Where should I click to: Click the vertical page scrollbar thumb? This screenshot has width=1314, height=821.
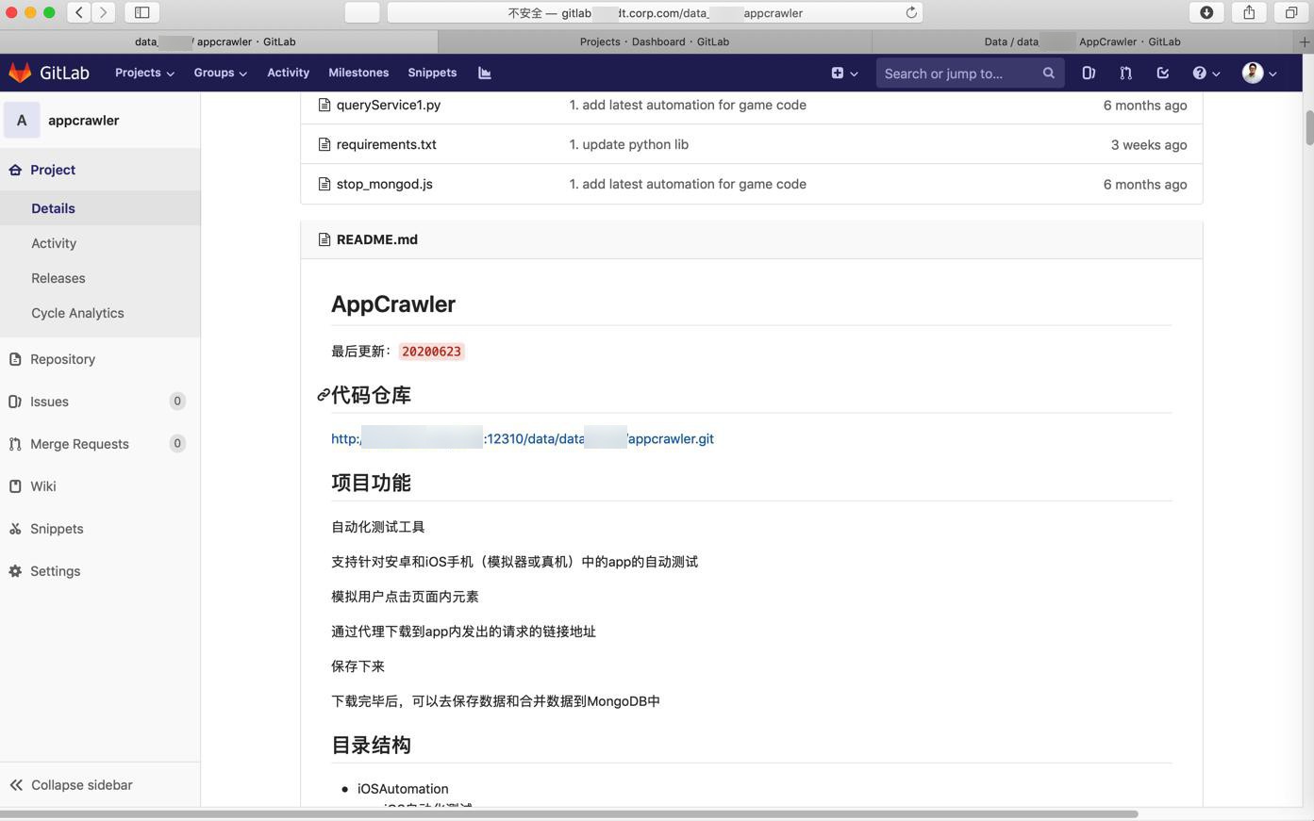(x=1309, y=128)
